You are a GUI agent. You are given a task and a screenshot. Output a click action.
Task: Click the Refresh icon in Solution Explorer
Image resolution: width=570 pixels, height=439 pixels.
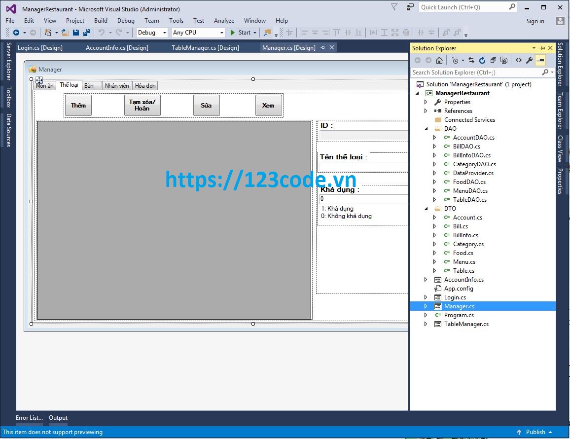click(482, 60)
